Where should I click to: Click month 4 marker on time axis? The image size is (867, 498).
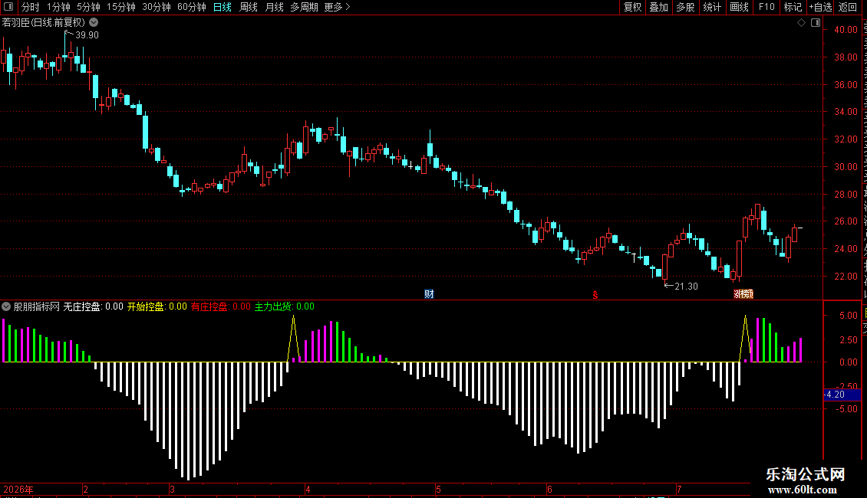308,489
